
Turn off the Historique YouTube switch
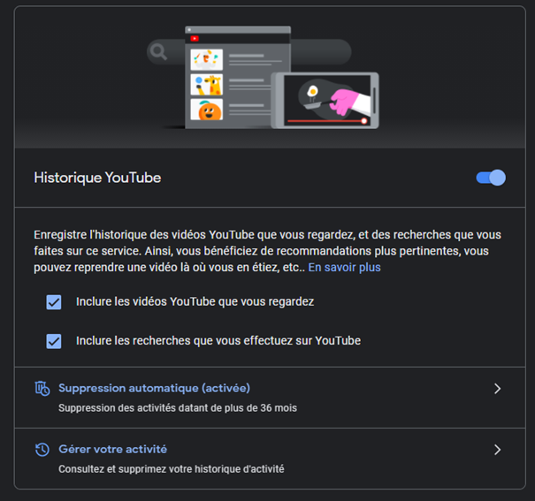click(x=491, y=178)
